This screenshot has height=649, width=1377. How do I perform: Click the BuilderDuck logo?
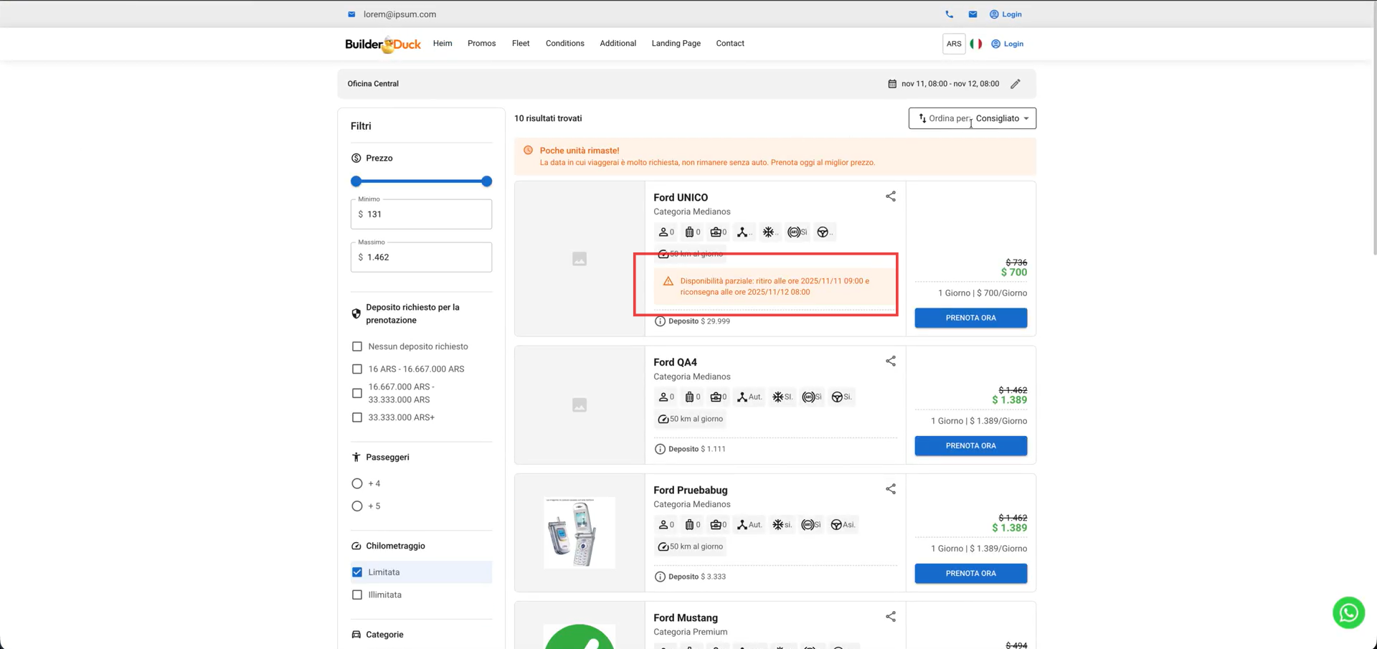point(382,44)
